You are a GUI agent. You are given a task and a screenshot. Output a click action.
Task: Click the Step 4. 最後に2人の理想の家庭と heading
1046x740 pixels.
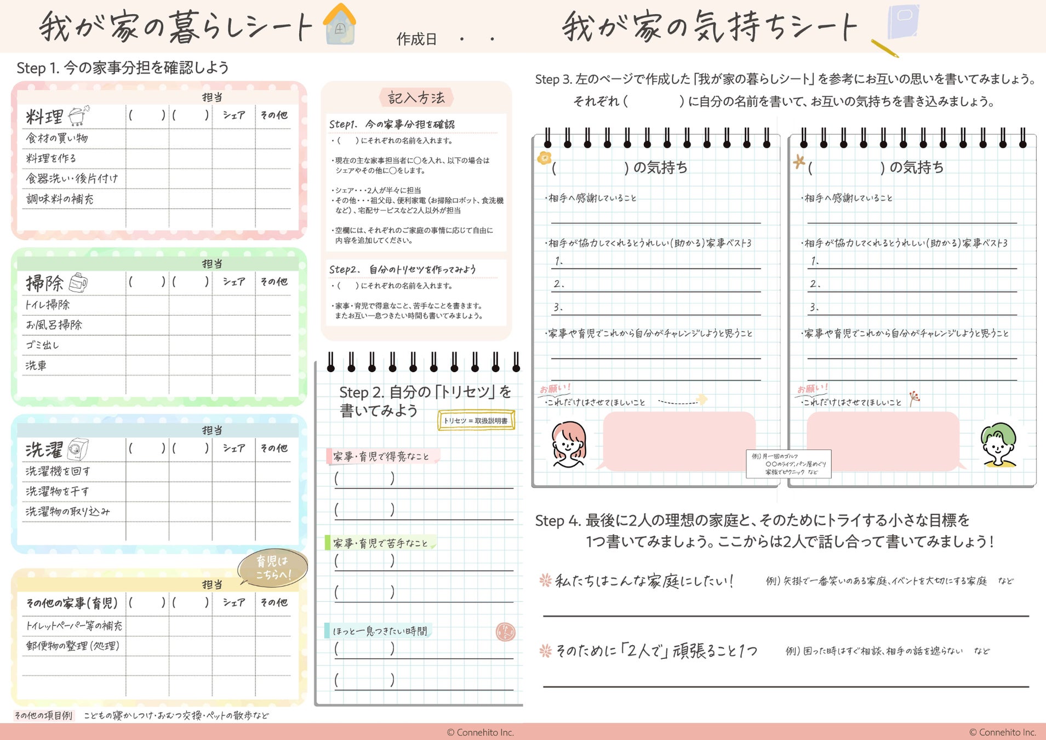[x=764, y=531]
